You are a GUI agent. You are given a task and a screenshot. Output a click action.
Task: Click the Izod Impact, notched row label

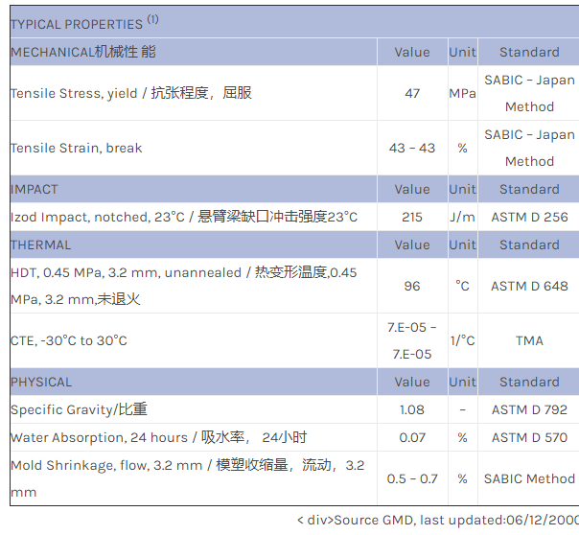point(183,217)
